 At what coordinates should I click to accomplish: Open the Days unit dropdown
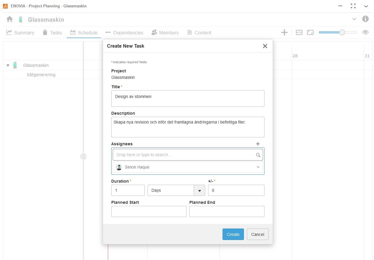coord(199,191)
